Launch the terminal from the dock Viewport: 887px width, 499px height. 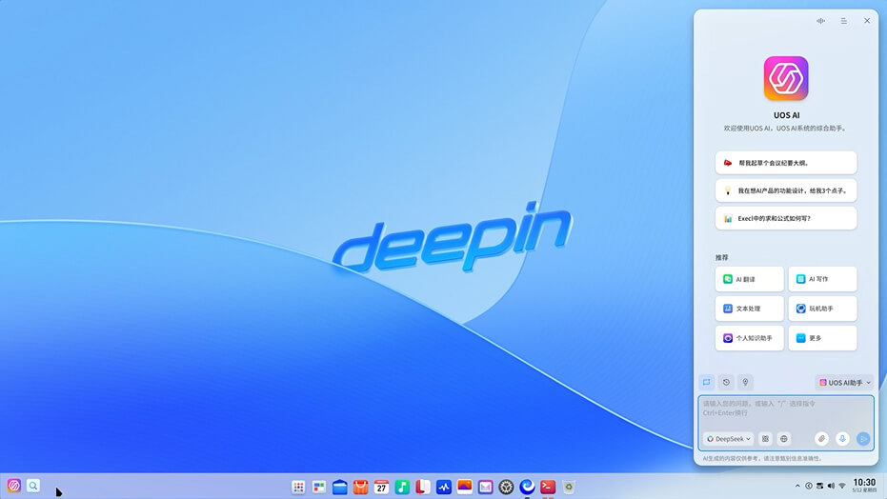[x=548, y=487]
